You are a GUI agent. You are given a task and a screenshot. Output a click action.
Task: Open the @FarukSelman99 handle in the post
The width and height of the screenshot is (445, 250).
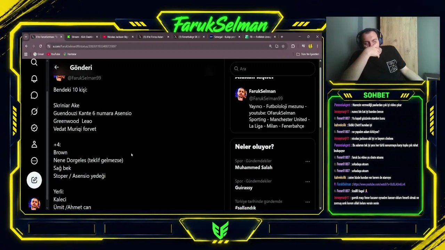click(84, 78)
